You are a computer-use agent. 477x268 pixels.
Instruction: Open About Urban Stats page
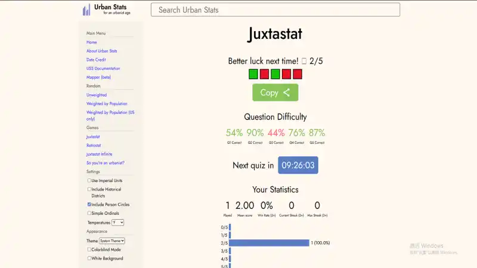pyautogui.click(x=101, y=51)
